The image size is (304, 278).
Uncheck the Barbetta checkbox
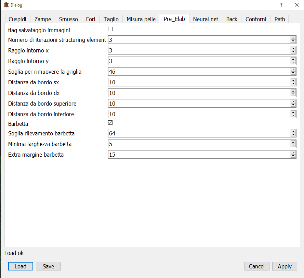110,123
